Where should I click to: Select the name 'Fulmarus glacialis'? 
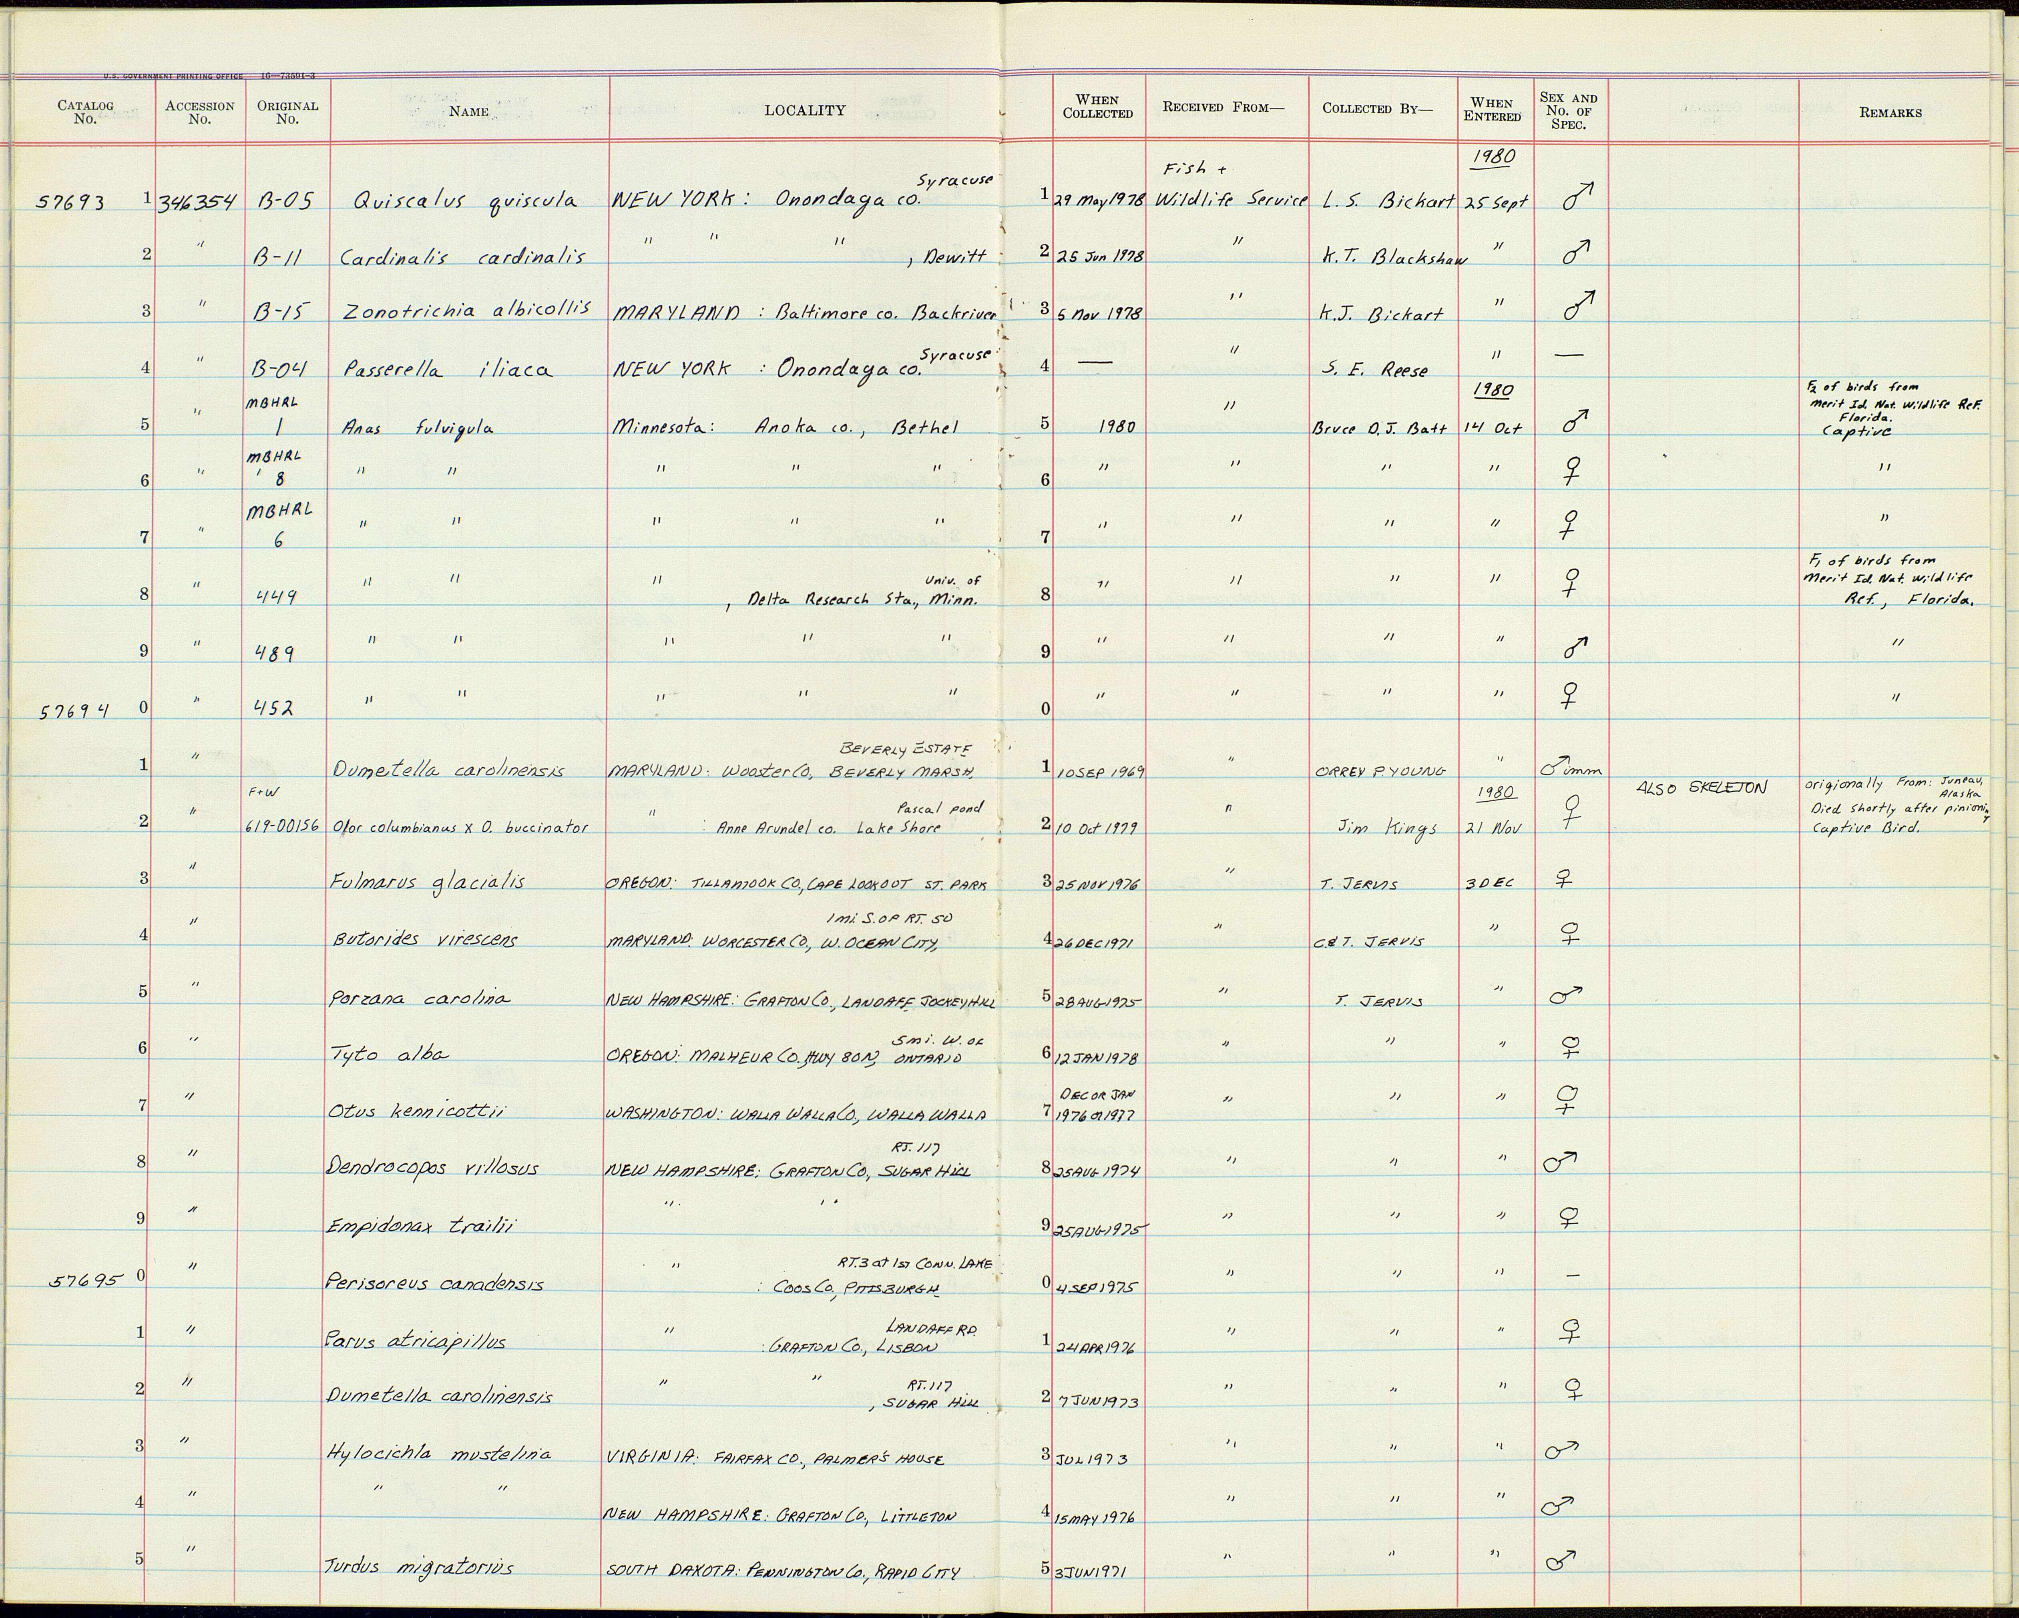[x=427, y=881]
